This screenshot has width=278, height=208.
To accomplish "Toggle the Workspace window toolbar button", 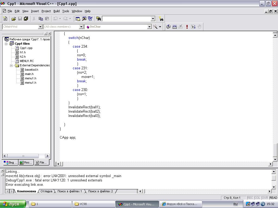I will click(78, 19).
